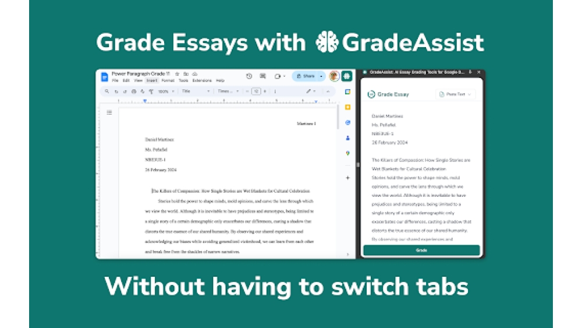Decrease the font size

(x=247, y=91)
